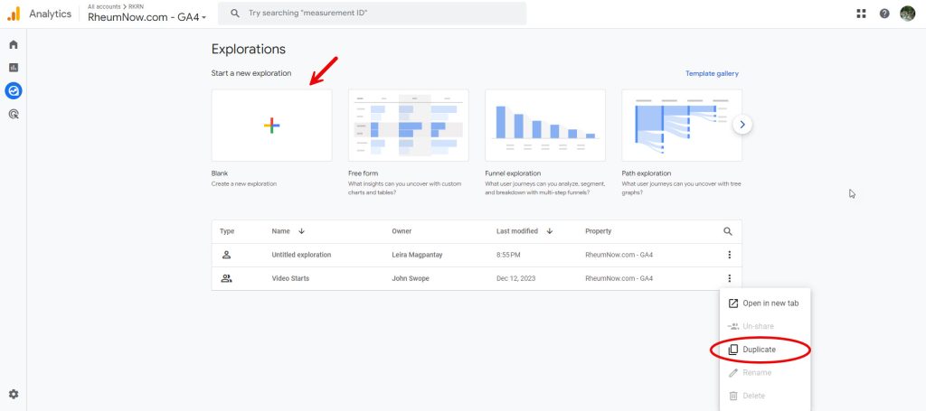Open more options for Video Starts row
The height and width of the screenshot is (411, 926).
coord(729,278)
